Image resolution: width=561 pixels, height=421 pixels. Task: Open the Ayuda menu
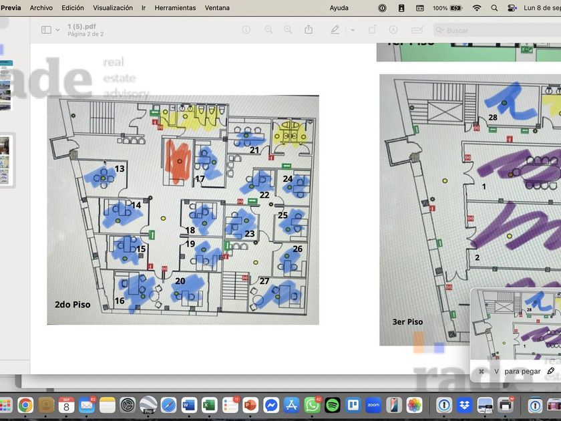pos(339,7)
